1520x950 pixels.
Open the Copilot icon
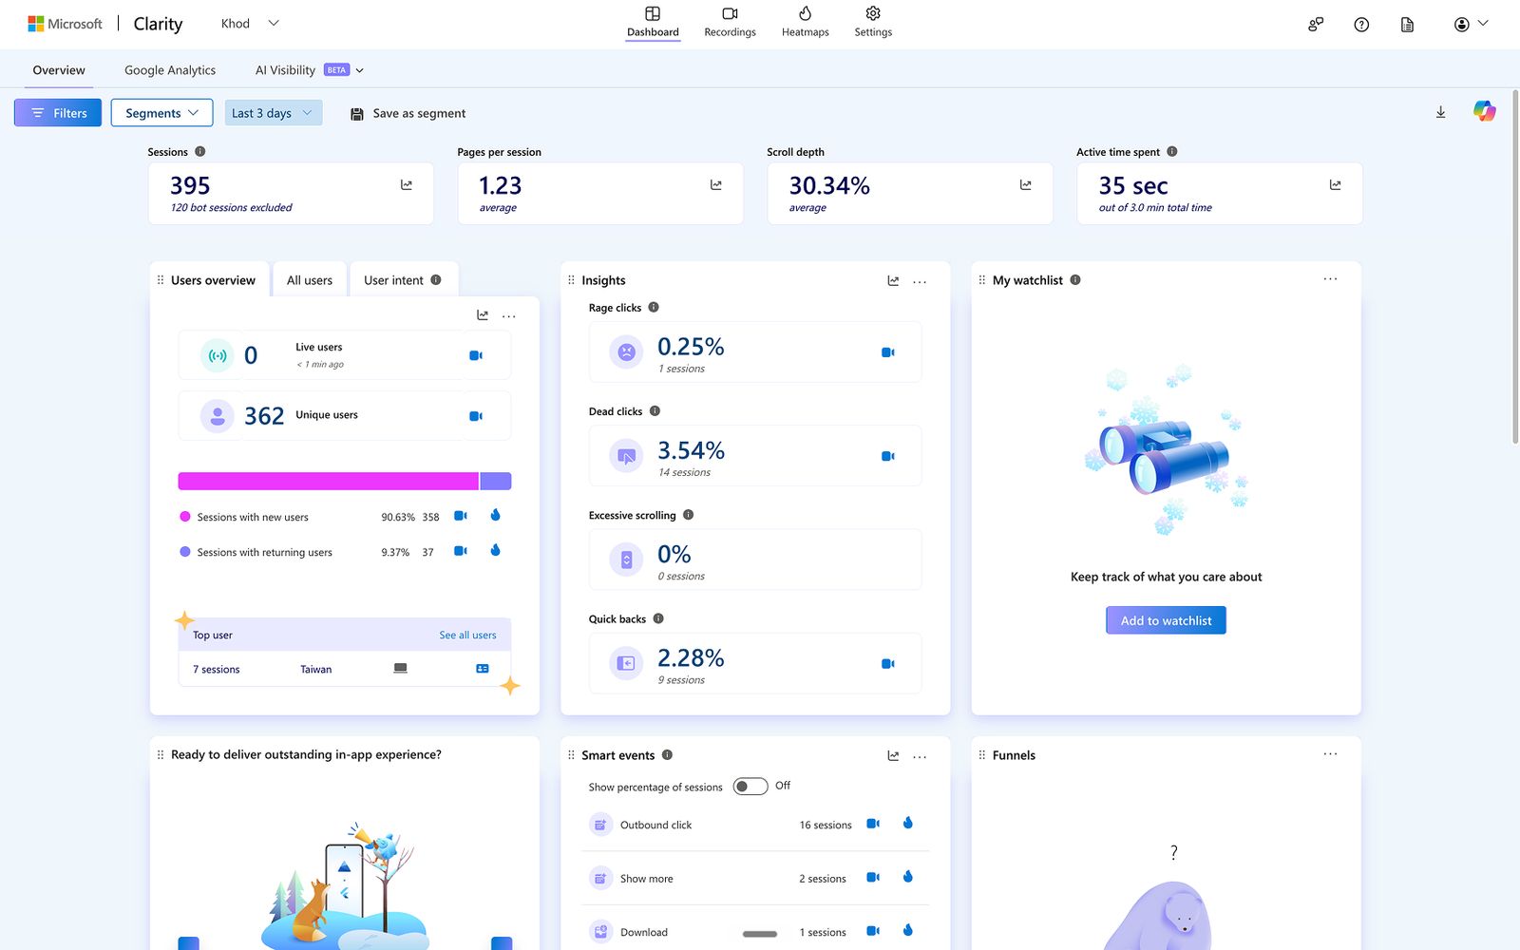[x=1484, y=111]
